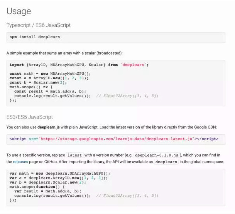Click the 'const b = Scalar.new(2);' line
The image size is (235, 214).
pos(38,82)
